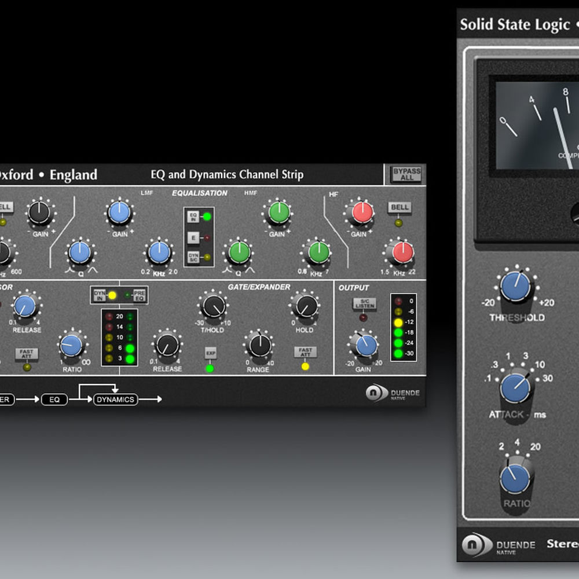Toggle the DYN IN switch
Image resolution: width=579 pixels, height=579 pixels.
click(100, 295)
